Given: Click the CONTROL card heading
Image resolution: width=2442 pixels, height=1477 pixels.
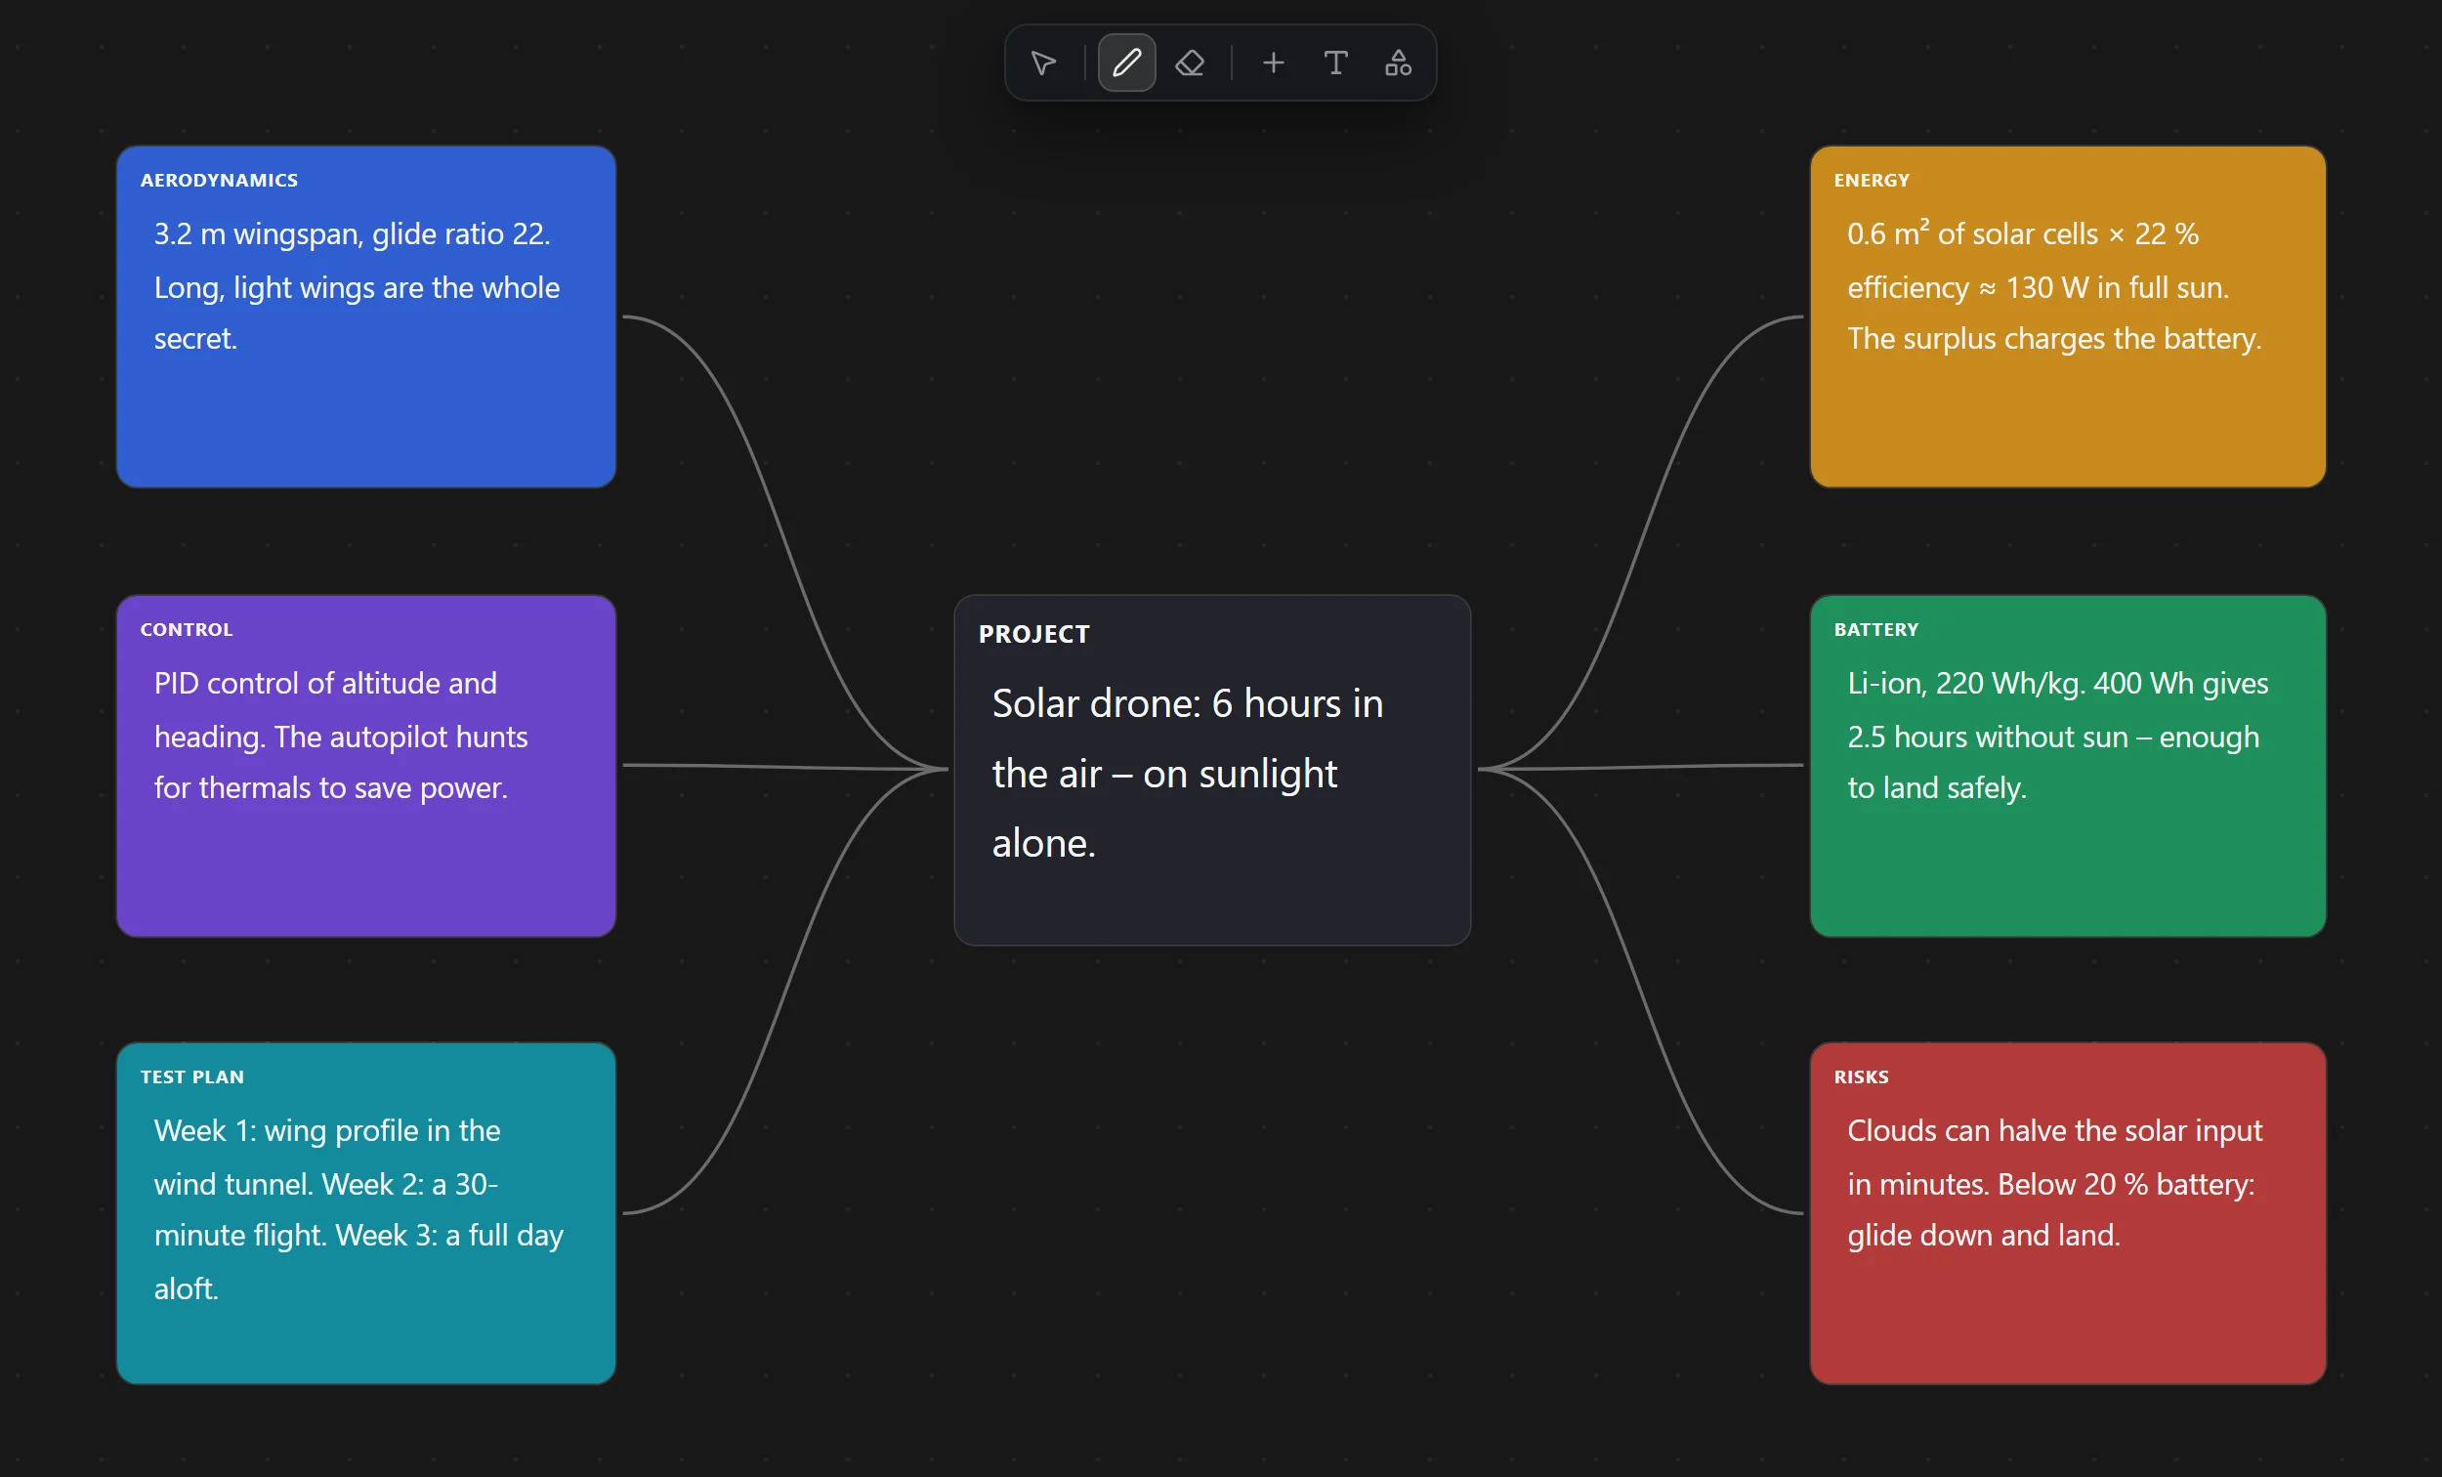Looking at the screenshot, I should point(187,629).
